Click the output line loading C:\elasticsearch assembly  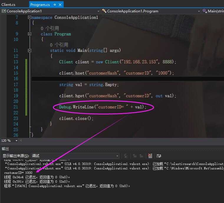(114, 164)
